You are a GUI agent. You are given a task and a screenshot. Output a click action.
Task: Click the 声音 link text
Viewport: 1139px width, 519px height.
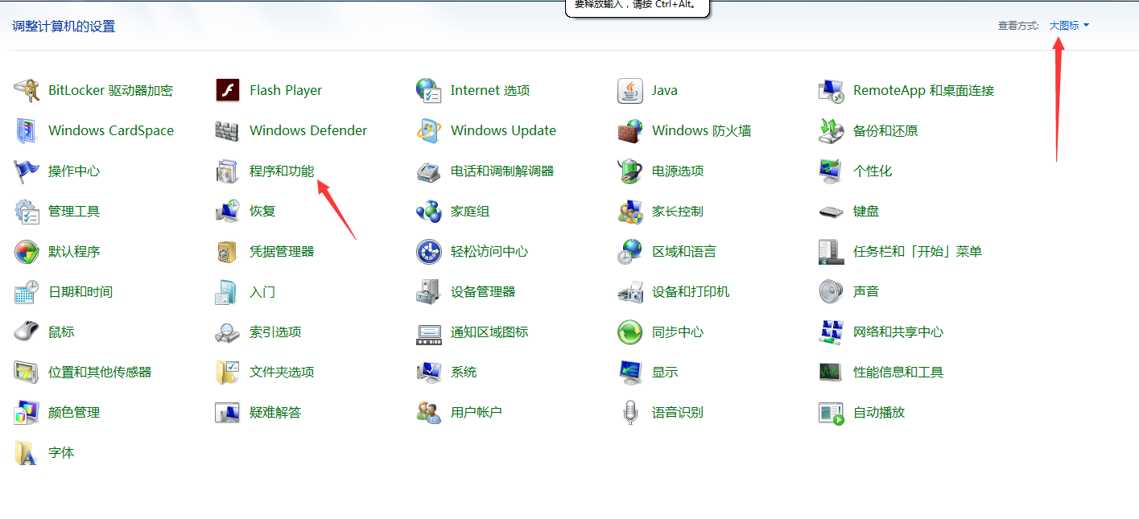pos(866,291)
